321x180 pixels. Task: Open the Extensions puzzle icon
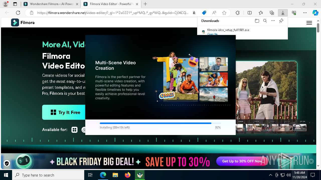[237, 13]
